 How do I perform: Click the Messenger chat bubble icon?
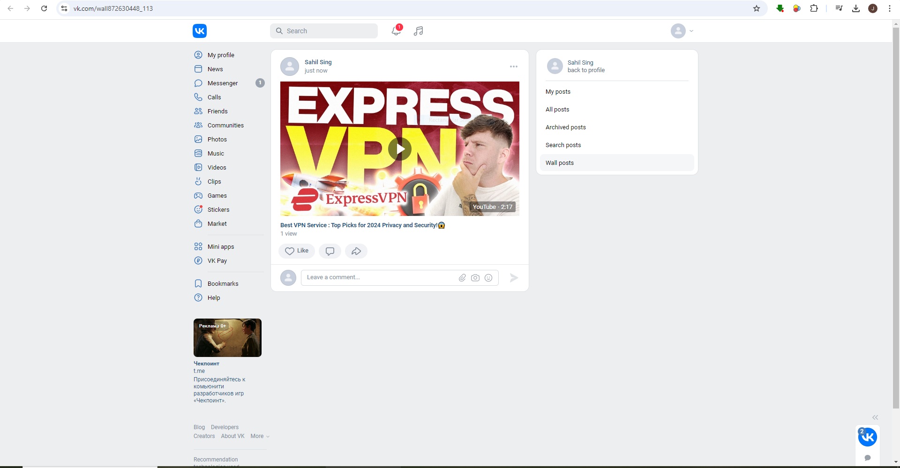[198, 83]
